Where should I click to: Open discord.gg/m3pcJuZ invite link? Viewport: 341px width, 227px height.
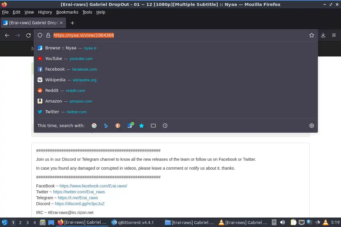coord(80,204)
